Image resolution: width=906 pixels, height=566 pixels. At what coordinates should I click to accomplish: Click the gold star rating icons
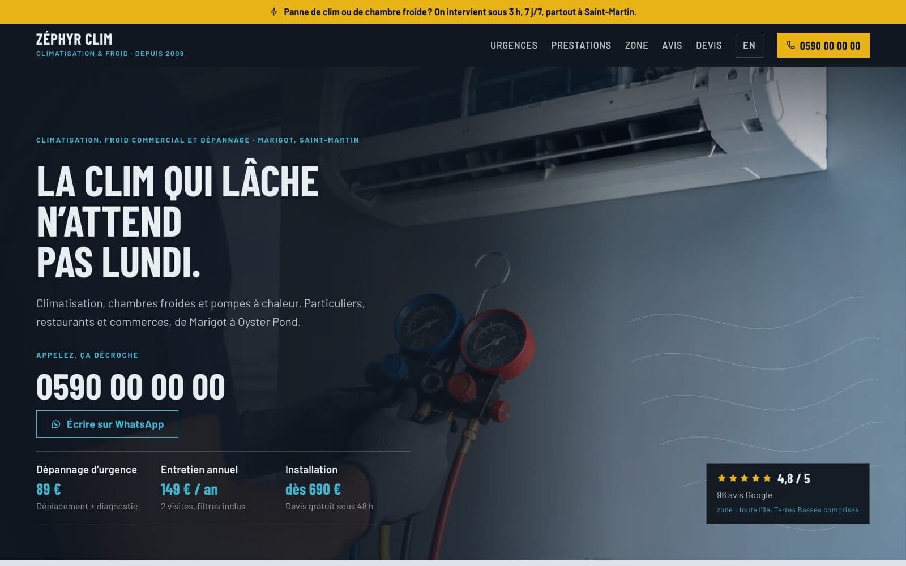[744, 478]
